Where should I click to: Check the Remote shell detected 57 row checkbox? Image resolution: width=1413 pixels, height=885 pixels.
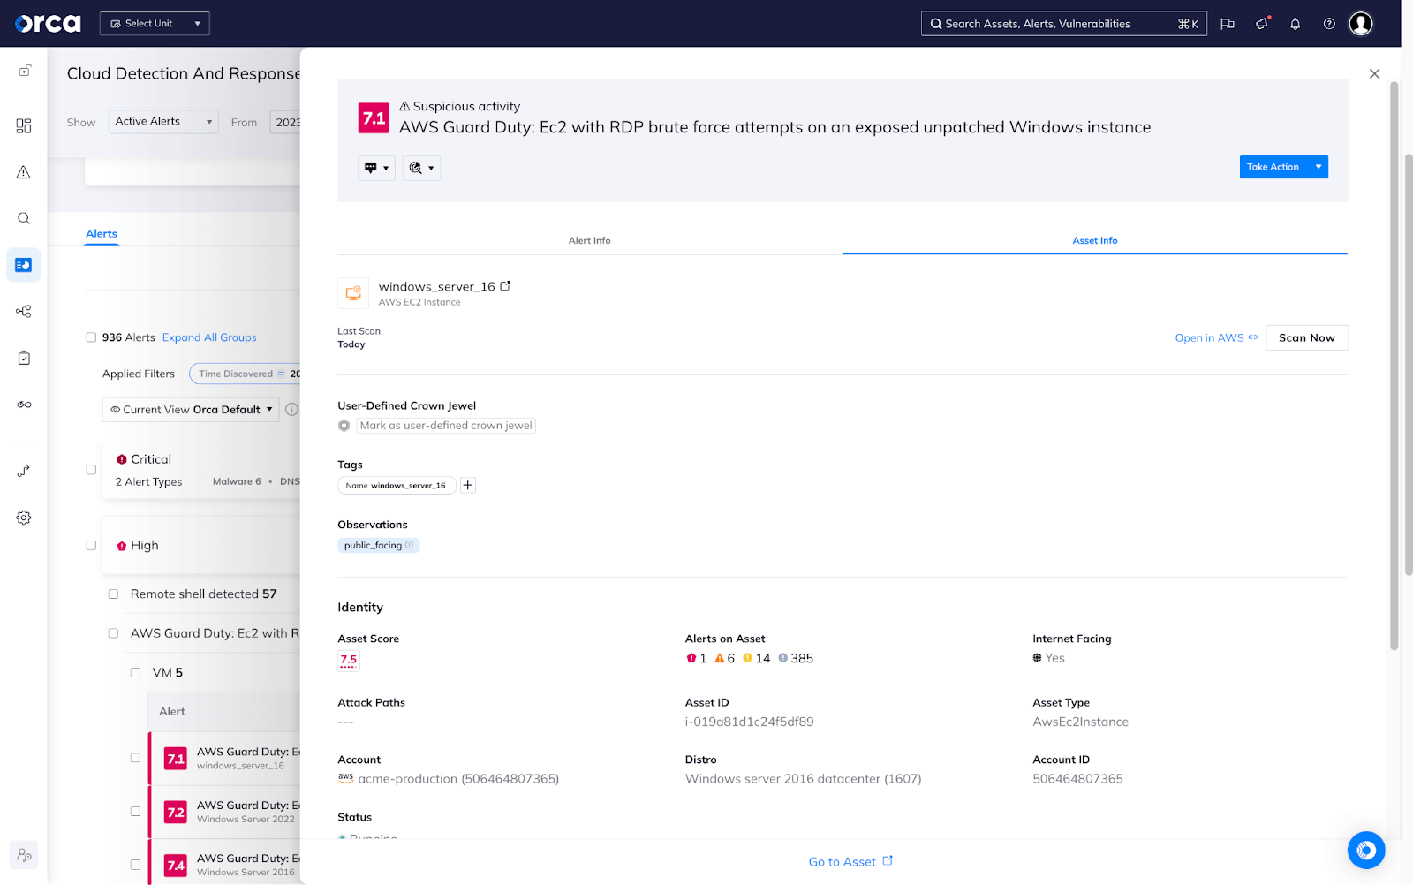(113, 594)
